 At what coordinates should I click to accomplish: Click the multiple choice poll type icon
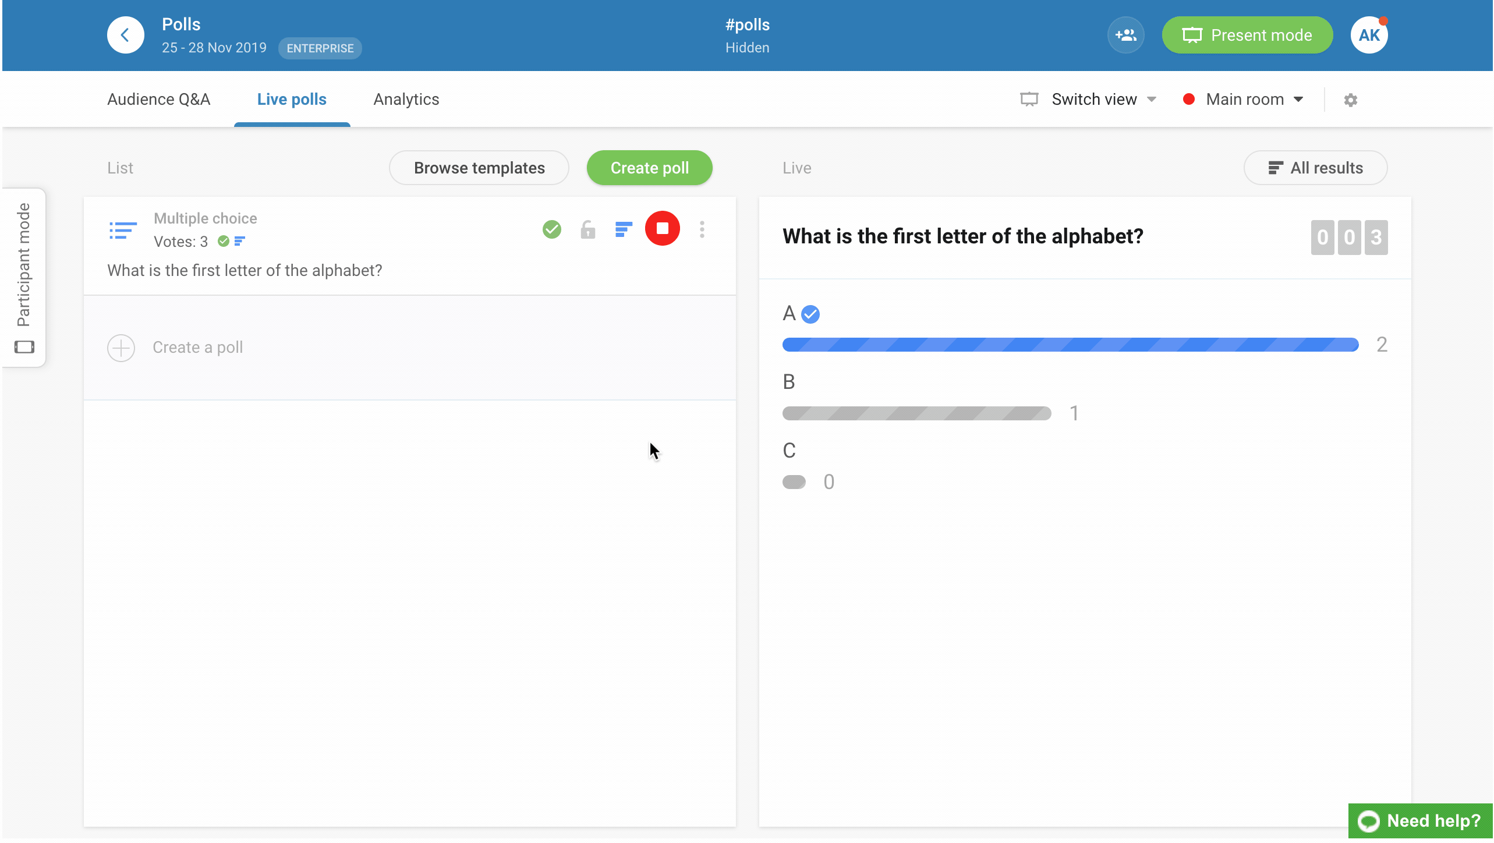coord(123,230)
